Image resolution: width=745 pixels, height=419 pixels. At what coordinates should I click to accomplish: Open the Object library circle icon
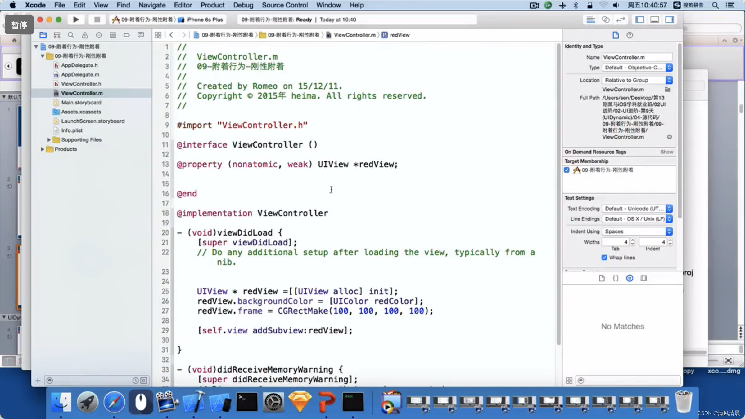point(630,278)
